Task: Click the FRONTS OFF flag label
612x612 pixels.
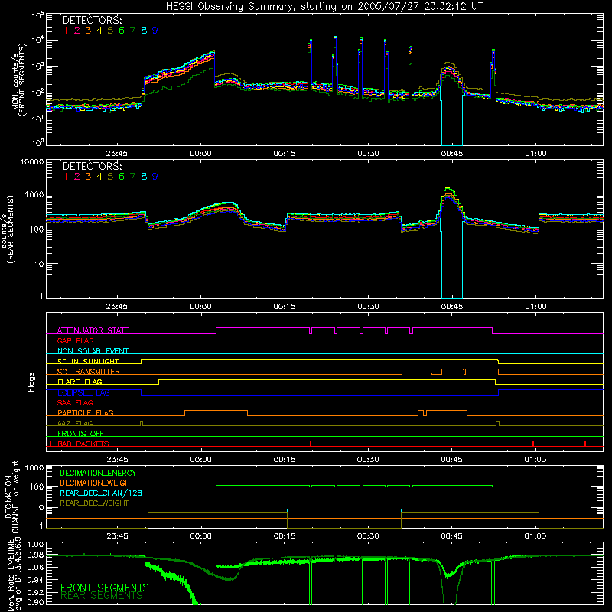Action: [x=81, y=433]
